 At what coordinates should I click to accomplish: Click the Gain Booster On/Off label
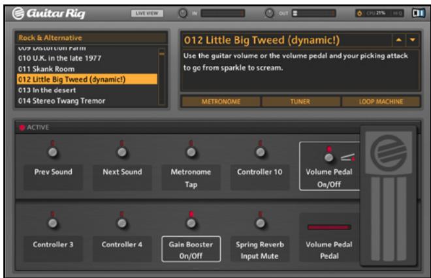coord(191,249)
